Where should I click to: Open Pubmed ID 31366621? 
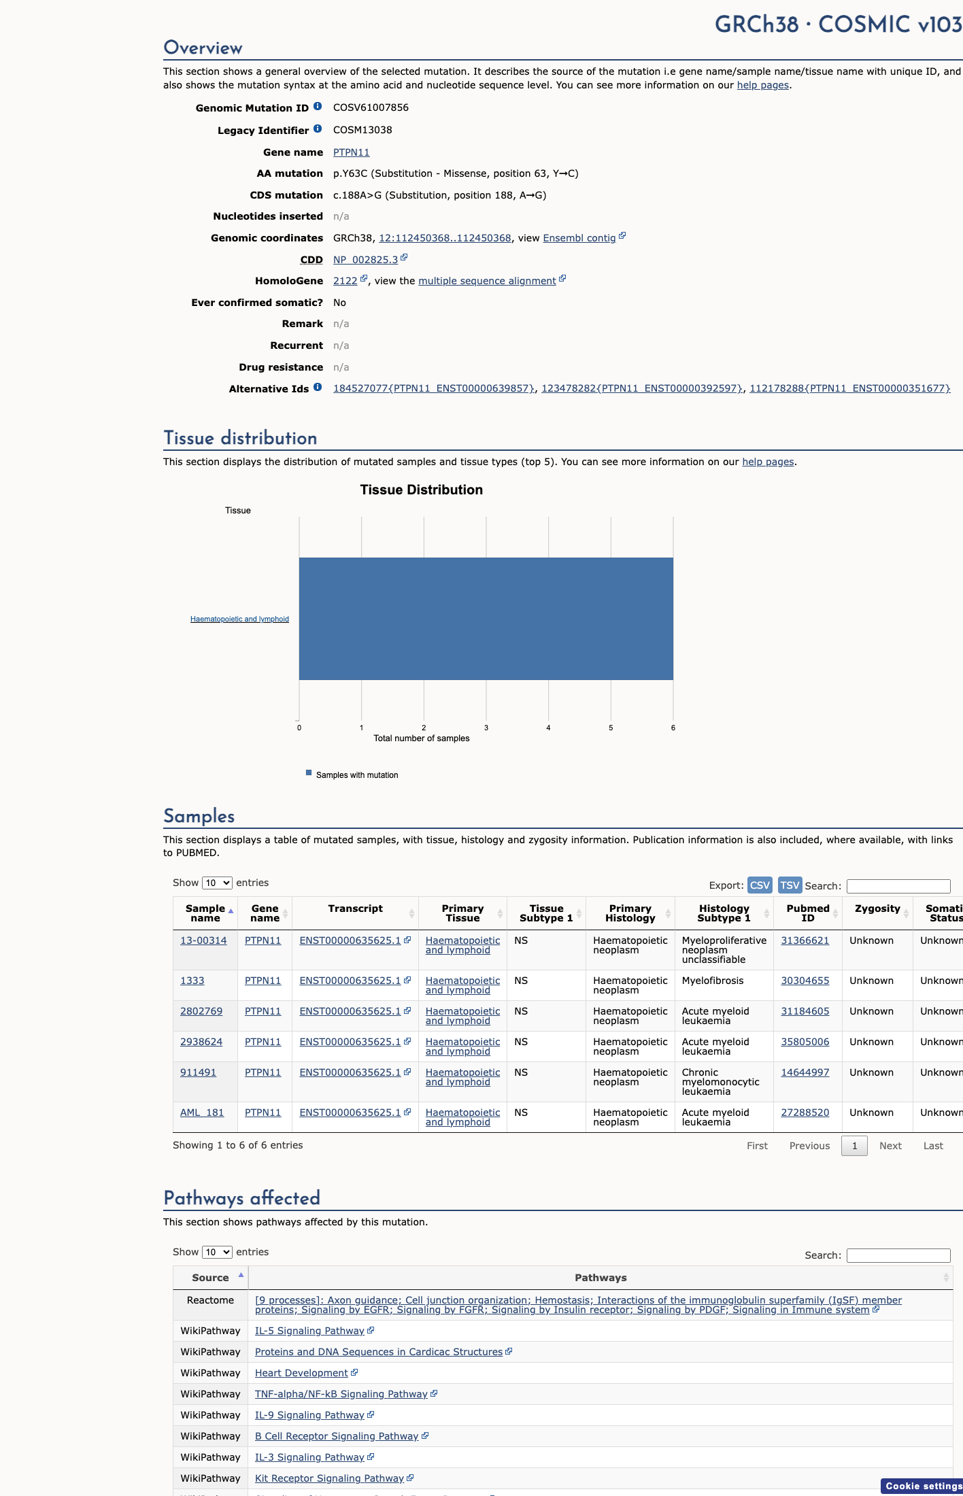(x=805, y=940)
